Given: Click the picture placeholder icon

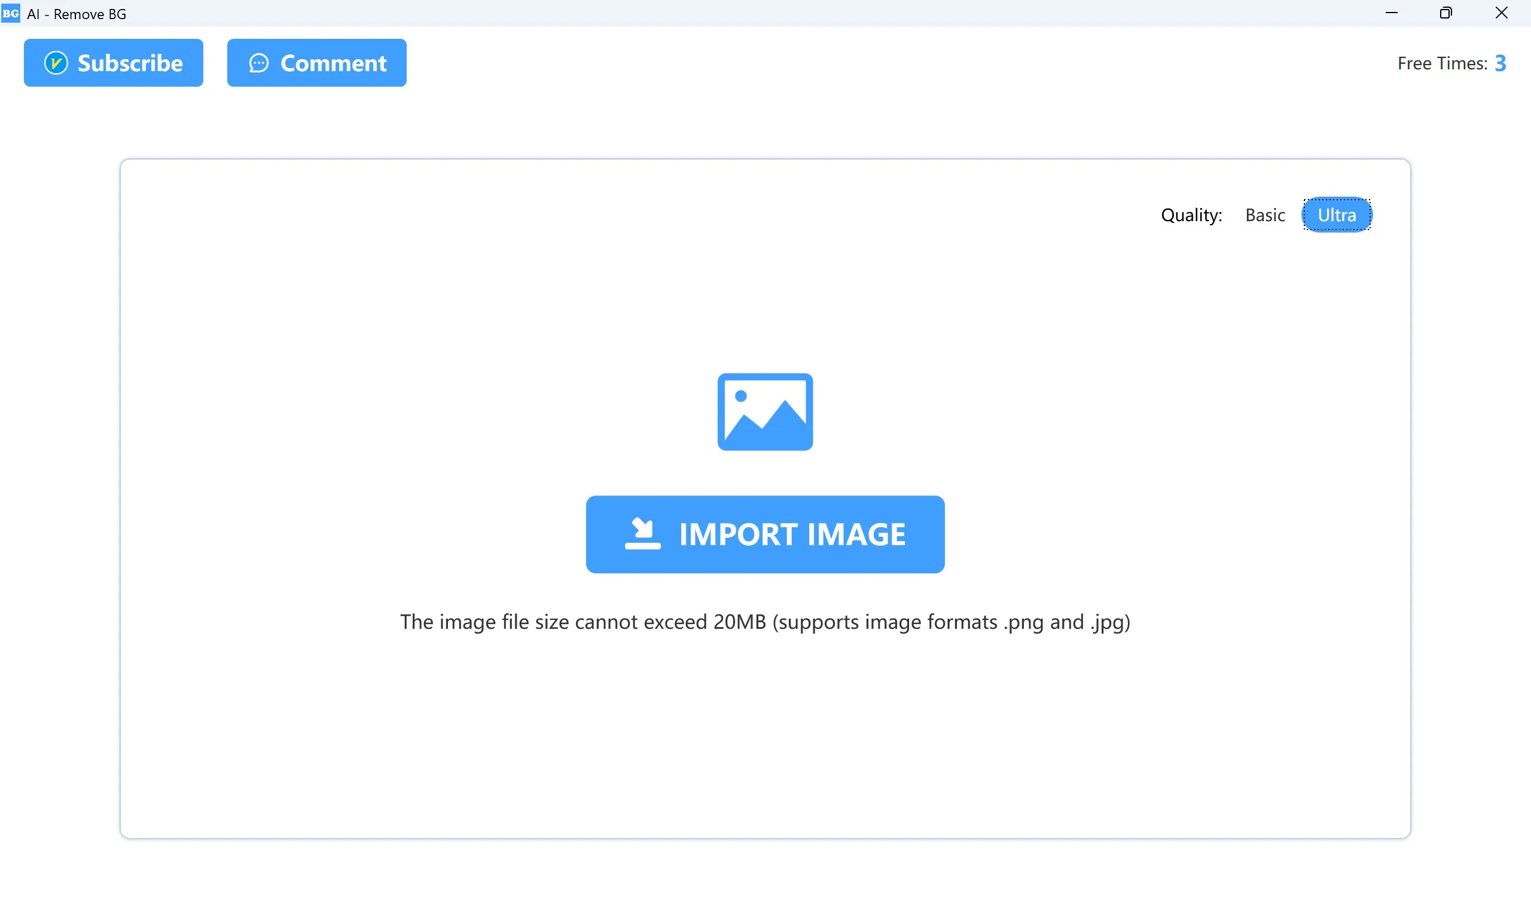Looking at the screenshot, I should (765, 412).
